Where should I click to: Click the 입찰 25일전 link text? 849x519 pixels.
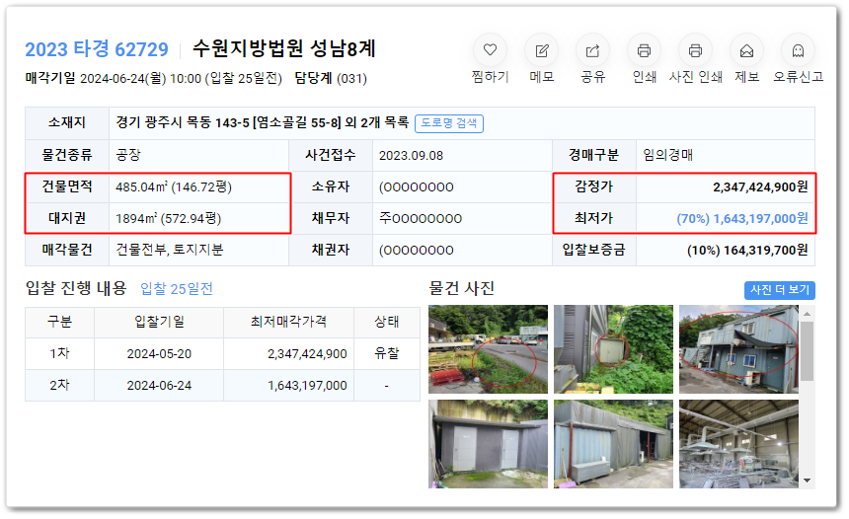coord(177,289)
